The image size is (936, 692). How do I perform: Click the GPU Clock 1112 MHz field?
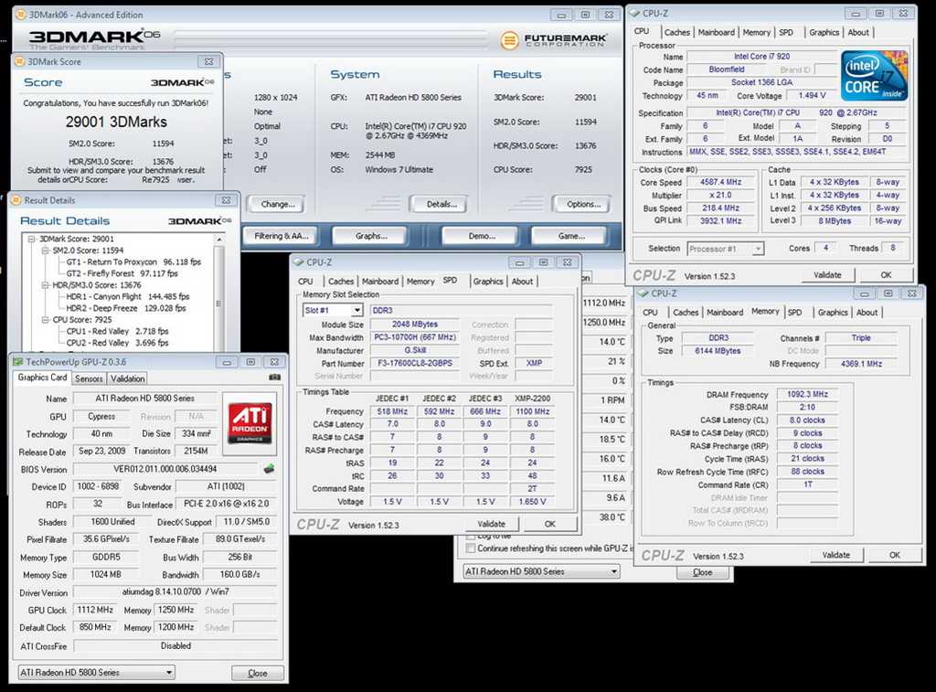(95, 610)
